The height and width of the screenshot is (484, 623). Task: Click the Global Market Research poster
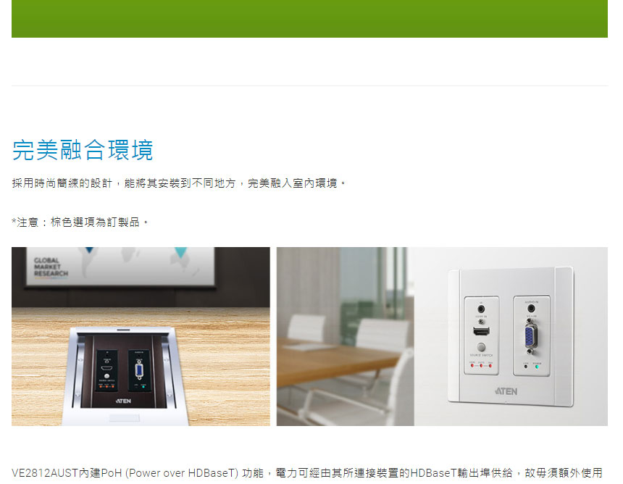[120, 266]
